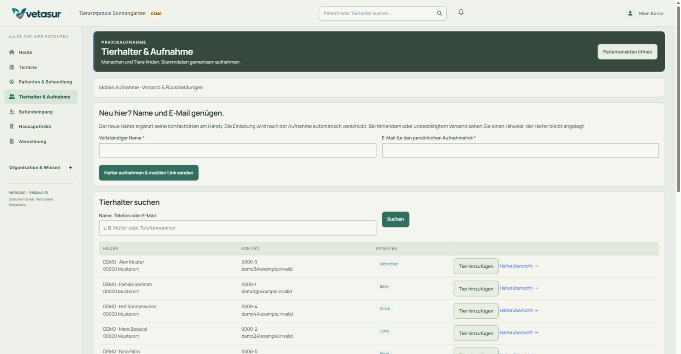Click the paw icon for Patienten & Behandlung
The image size is (681, 354).
(12, 82)
